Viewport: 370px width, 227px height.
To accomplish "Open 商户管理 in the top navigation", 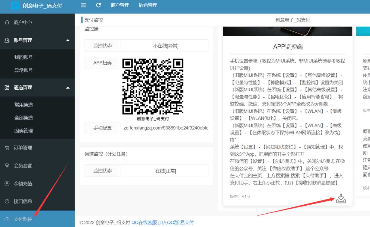I will 120,5.
